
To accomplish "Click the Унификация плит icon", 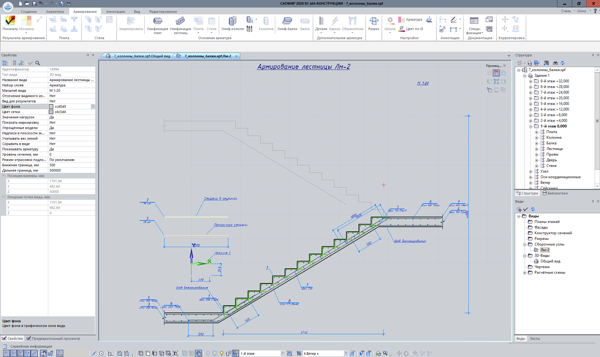I will (158, 22).
